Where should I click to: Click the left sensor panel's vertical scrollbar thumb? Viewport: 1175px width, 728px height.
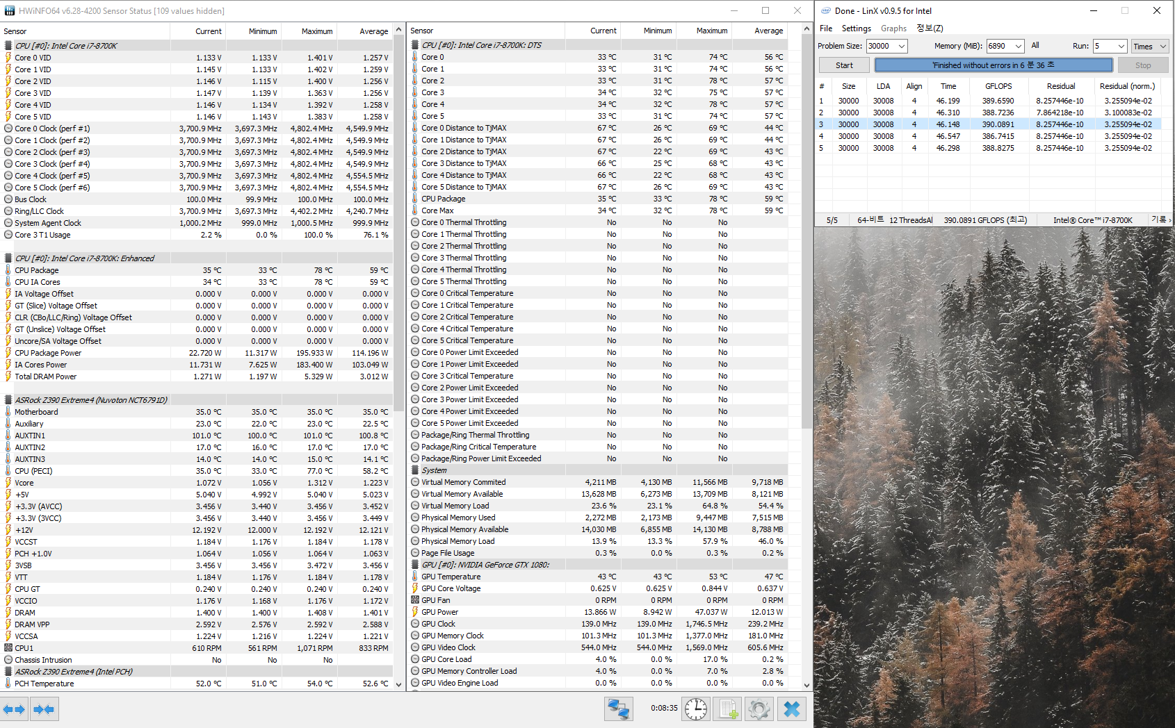398,223
